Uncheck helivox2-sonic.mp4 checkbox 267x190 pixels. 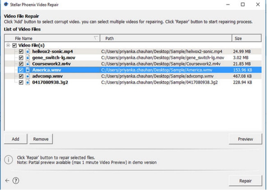21,51
